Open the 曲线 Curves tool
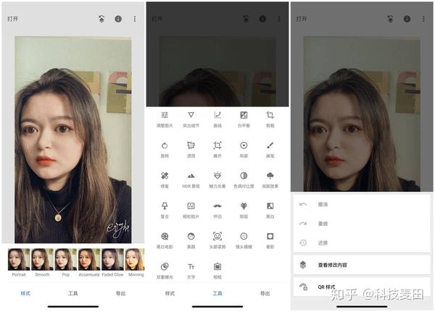The width and height of the screenshot is (435, 312). pos(217,119)
